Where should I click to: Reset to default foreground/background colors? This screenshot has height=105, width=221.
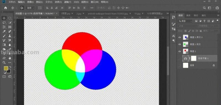pyautogui.click(x=4, y=73)
